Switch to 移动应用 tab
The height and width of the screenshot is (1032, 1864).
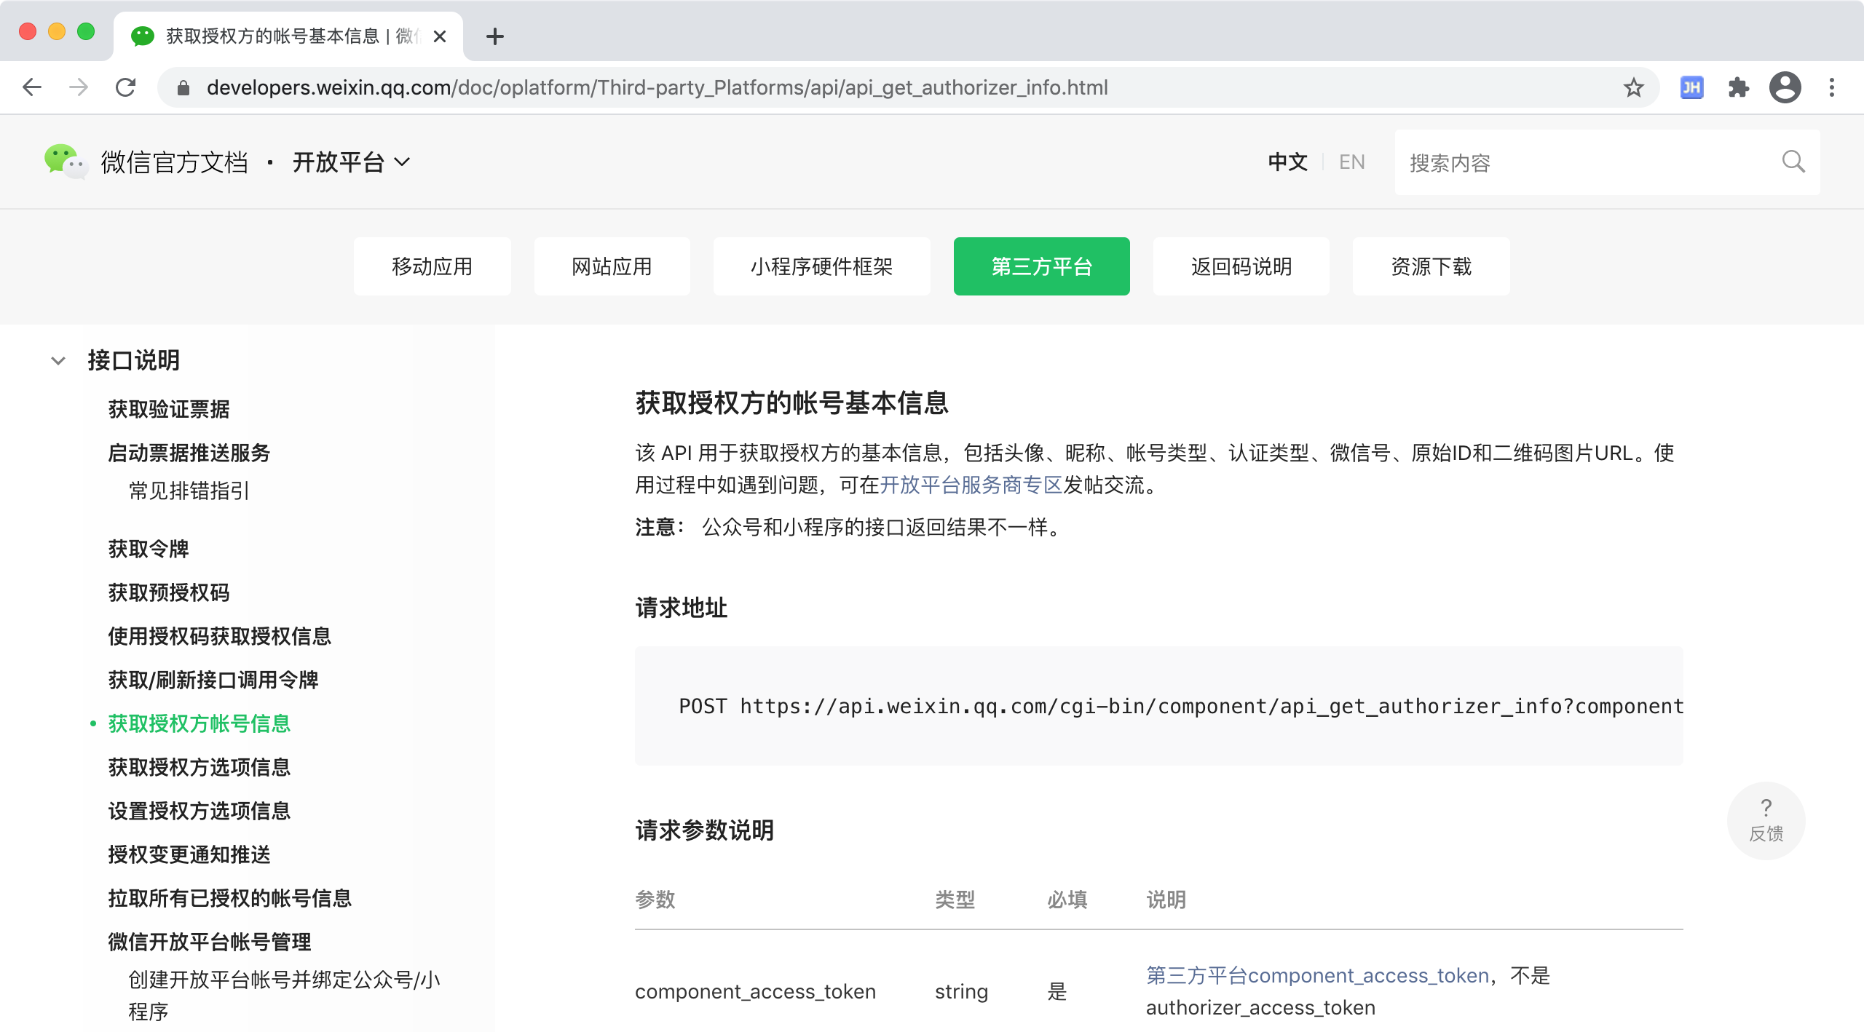(432, 266)
